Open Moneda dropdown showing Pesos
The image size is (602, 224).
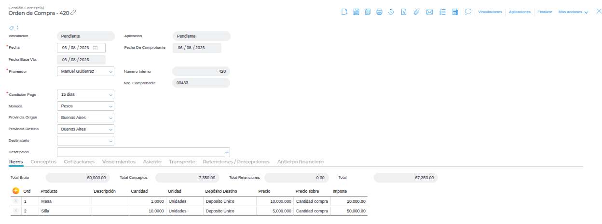pos(85,106)
